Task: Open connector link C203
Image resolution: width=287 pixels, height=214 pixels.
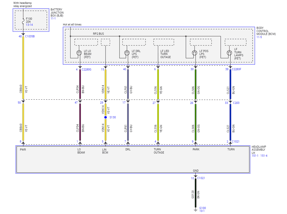Action: pyautogui.click(x=236, y=103)
